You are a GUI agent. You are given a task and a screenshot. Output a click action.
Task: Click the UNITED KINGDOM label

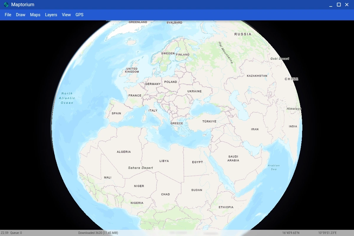132,70
